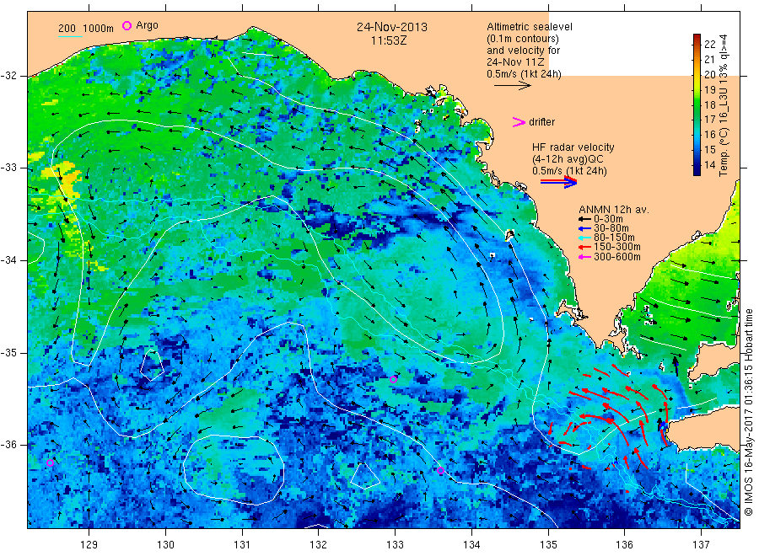Click the longitude label 134
This screenshot has height=556, width=759.
pos(471,545)
